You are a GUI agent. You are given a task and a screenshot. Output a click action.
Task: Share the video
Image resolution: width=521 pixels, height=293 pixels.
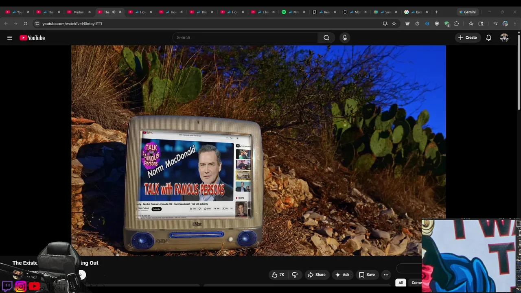tap(316, 275)
